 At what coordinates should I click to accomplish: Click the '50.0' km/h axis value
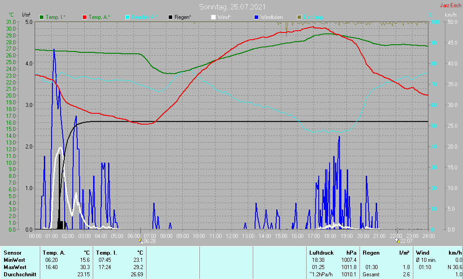pos(452,22)
